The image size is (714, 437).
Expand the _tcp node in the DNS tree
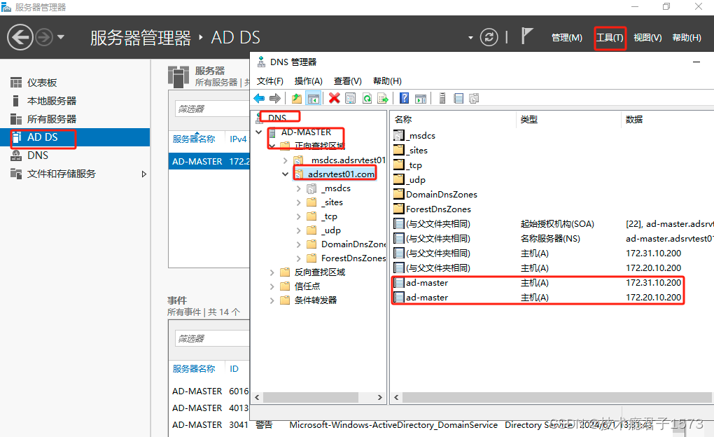(x=298, y=216)
